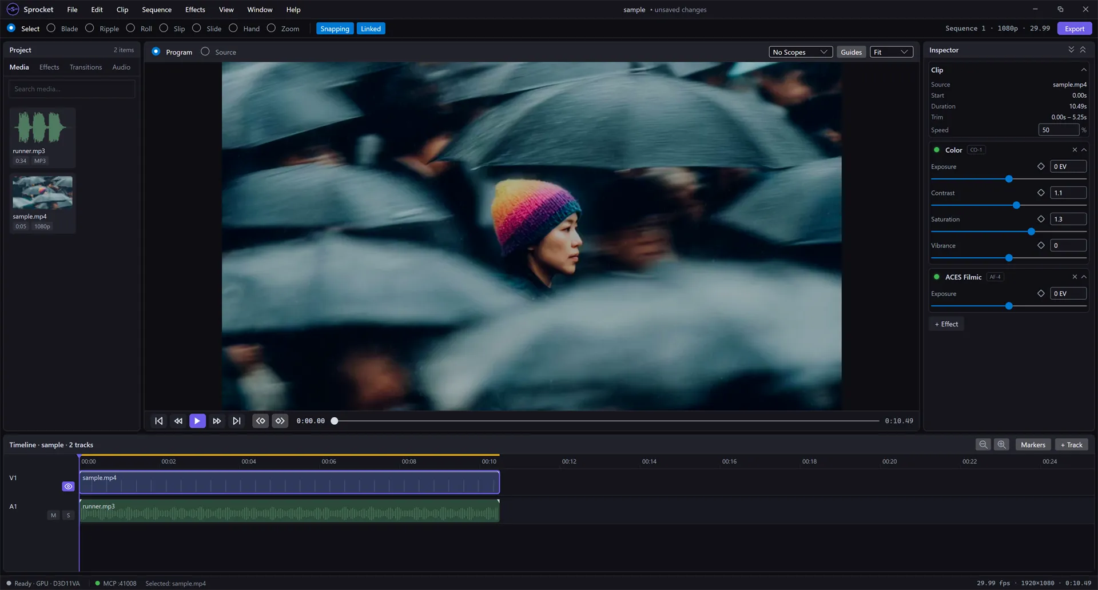The height and width of the screenshot is (590, 1098).
Task: Mute the A1 audio track
Action: 54,515
